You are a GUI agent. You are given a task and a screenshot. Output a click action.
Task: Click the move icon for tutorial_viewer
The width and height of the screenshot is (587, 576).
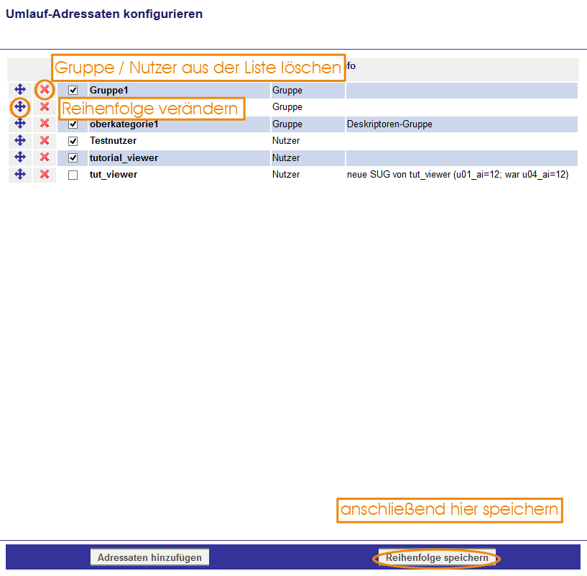coord(20,157)
